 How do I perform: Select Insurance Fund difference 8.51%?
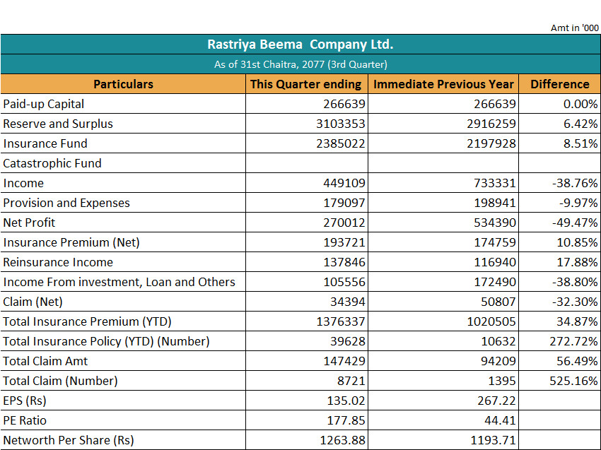580,143
